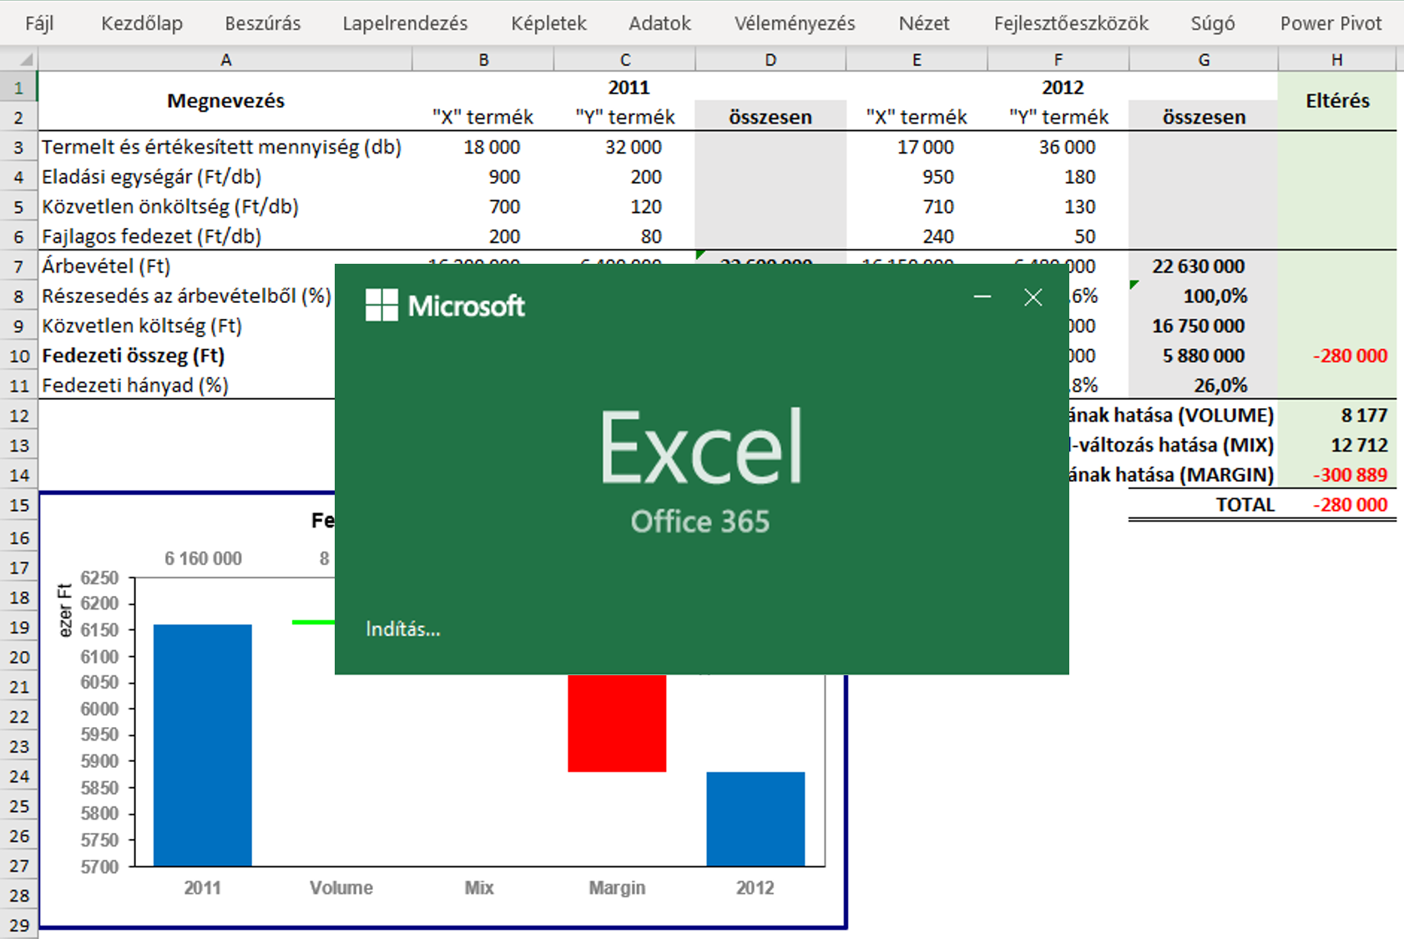Open the Beszúrás ribbon tab
The image size is (1404, 939).
click(x=262, y=23)
